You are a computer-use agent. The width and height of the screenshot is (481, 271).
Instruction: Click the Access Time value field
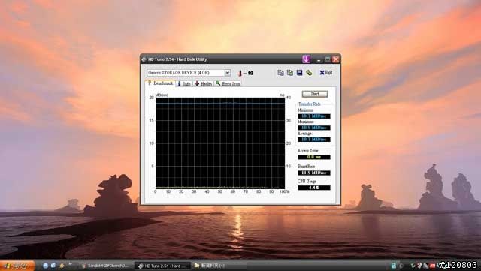click(314, 157)
